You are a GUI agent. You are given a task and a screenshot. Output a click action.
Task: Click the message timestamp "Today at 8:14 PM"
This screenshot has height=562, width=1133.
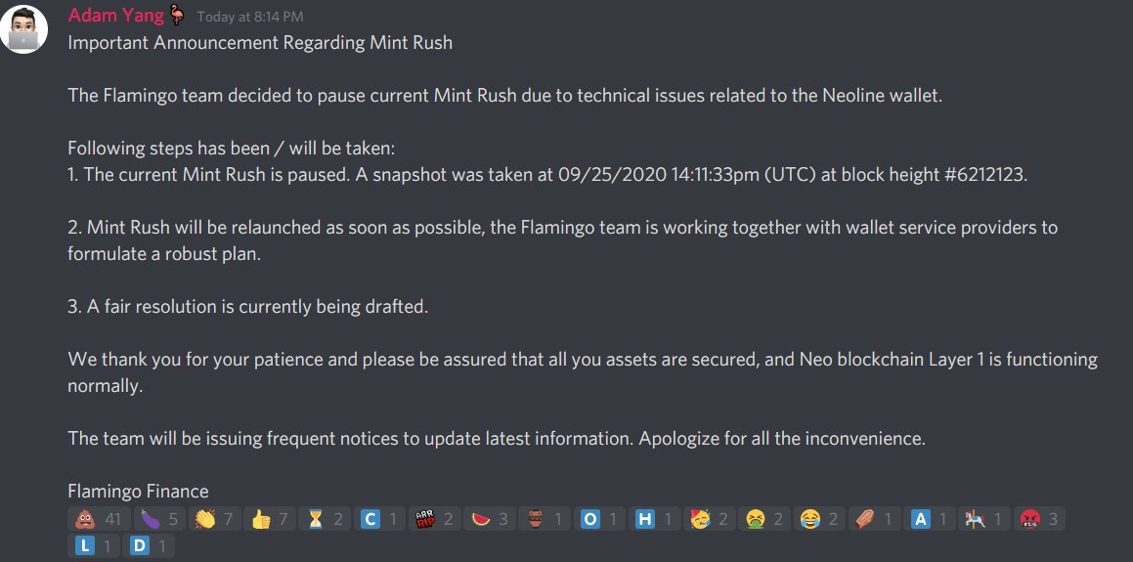point(249,18)
